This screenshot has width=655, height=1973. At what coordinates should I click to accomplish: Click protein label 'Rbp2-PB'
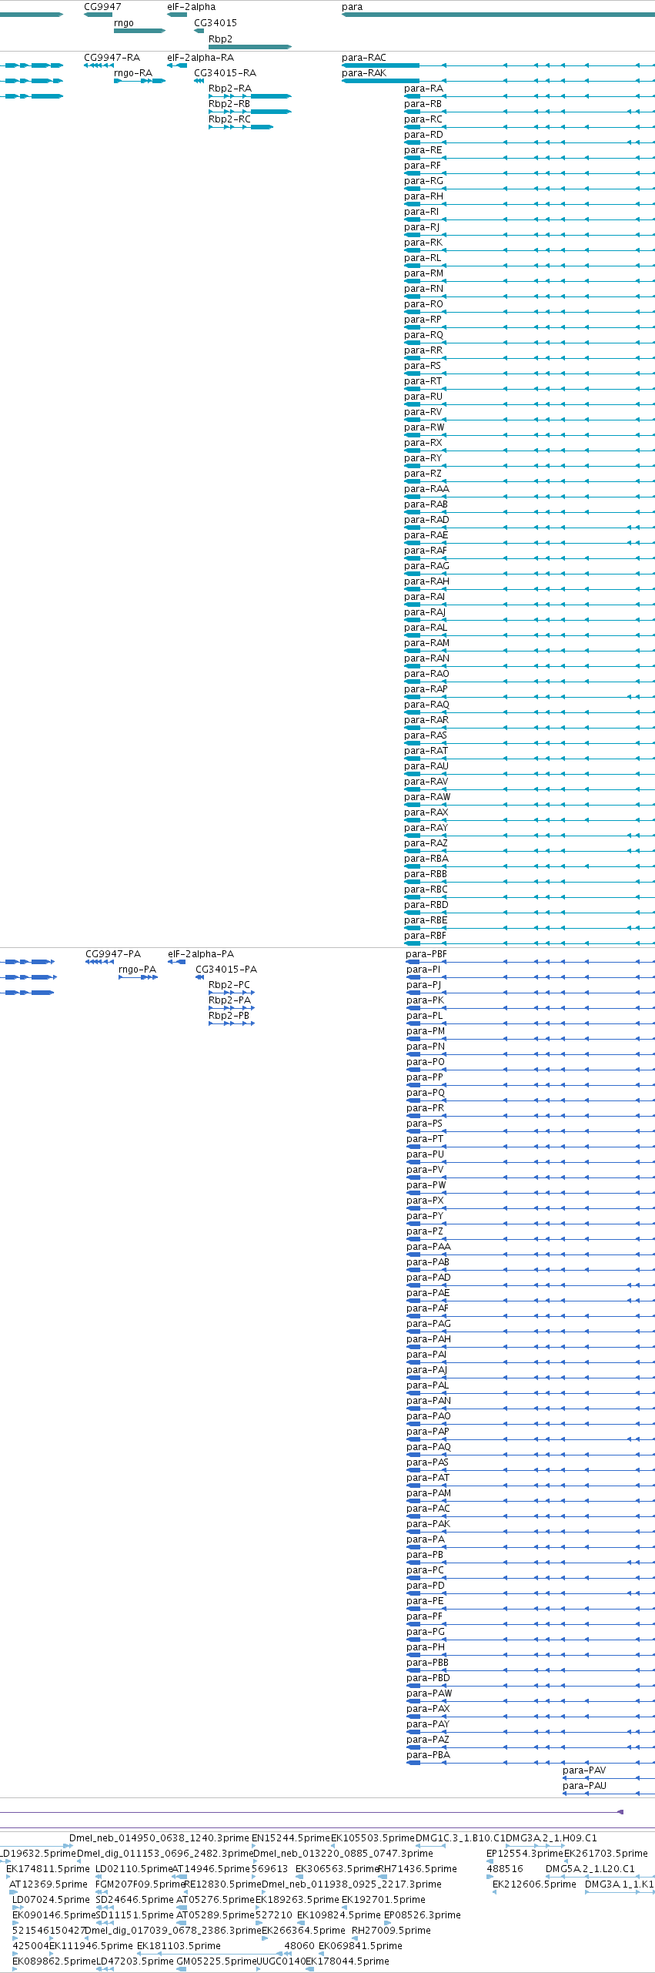click(229, 1016)
